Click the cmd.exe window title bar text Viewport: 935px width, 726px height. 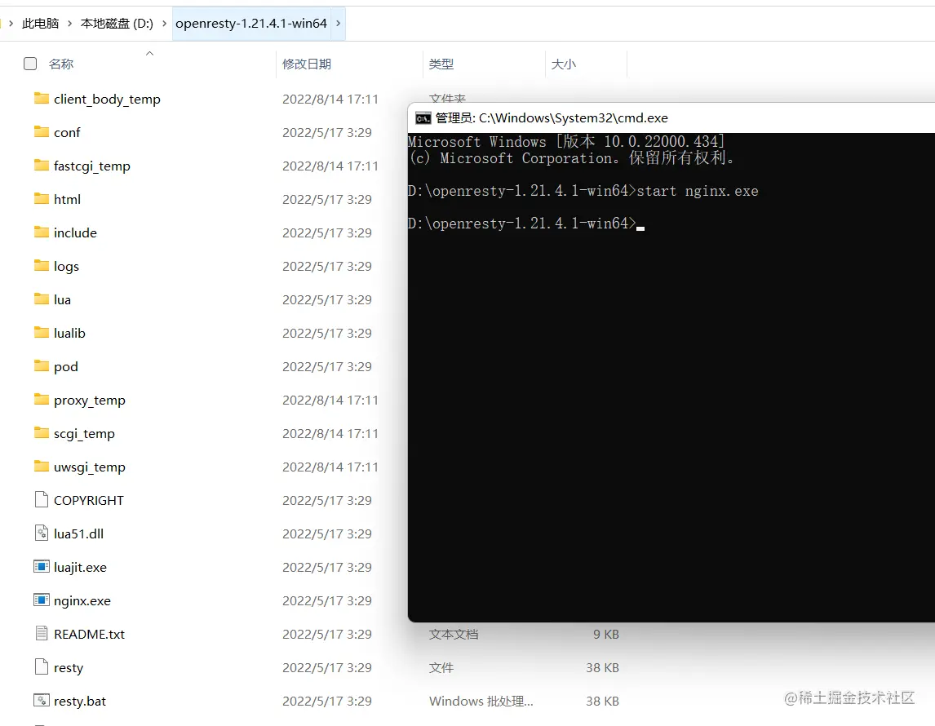[552, 118]
